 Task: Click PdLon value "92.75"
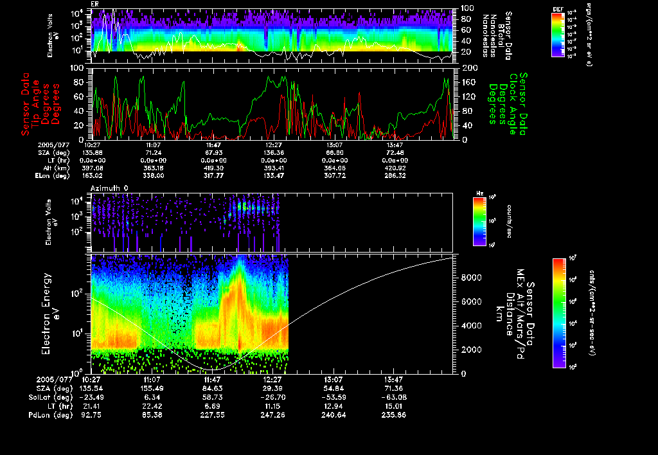pos(91,415)
